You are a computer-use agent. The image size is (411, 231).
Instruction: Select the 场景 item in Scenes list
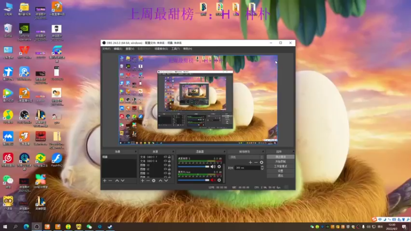click(119, 157)
